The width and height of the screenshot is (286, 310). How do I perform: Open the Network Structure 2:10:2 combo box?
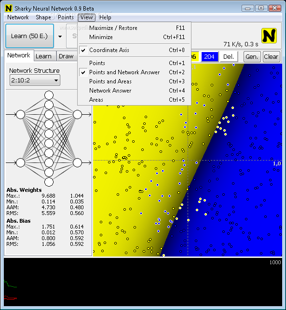pos(35,80)
